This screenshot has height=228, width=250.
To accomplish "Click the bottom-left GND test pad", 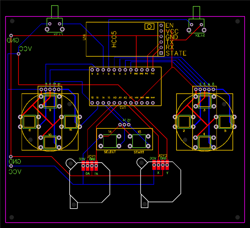I will (11, 157).
